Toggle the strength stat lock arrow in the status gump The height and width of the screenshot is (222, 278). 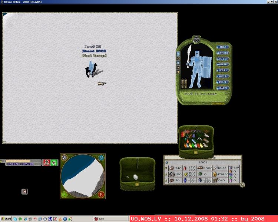click(x=166, y=168)
